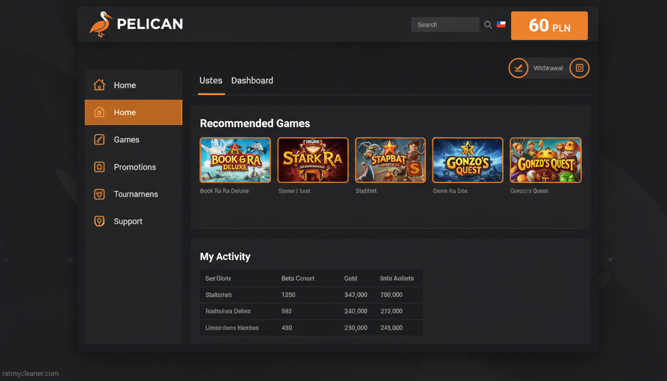Open Promotions via its gift icon
Viewport: 667px width, 381px height.
click(x=99, y=167)
